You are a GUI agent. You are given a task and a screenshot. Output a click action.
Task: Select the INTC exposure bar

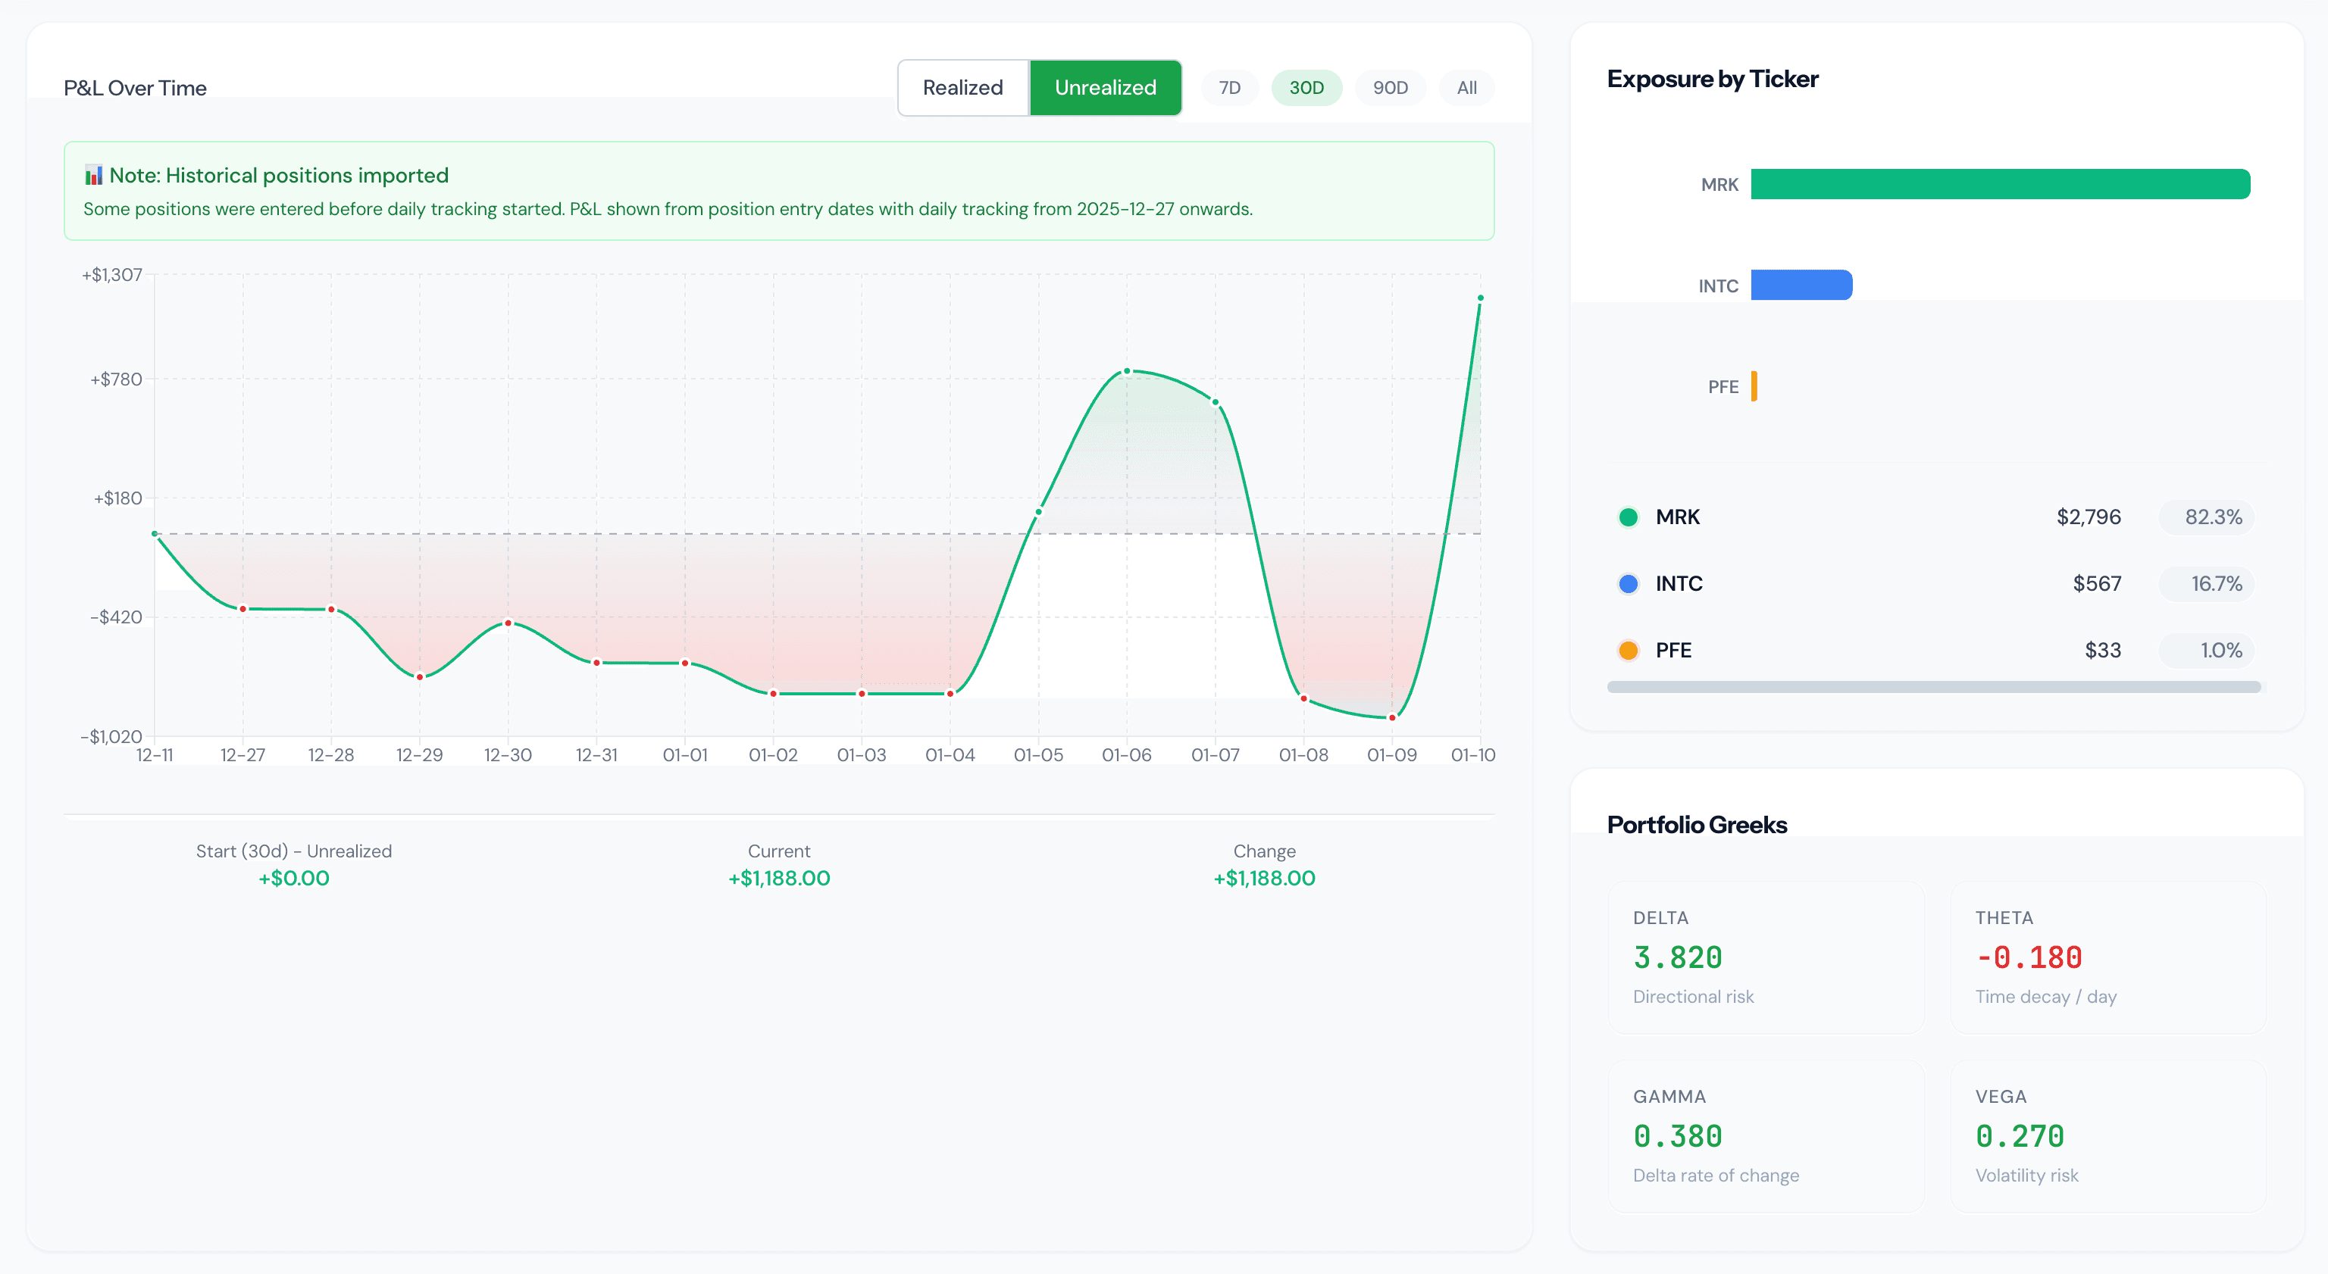coord(1801,285)
